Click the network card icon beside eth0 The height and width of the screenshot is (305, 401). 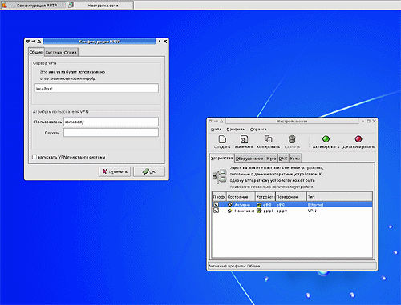[x=259, y=205]
